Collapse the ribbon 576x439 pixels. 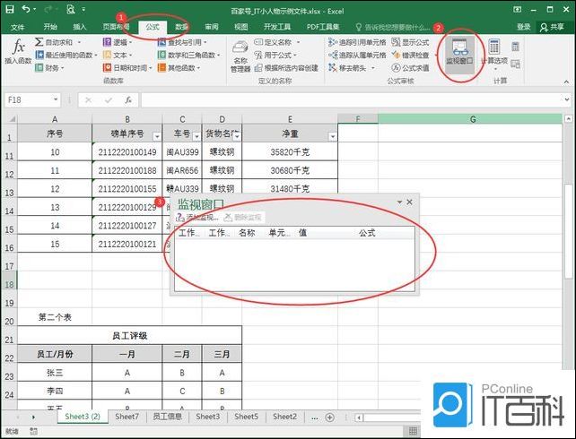567,82
